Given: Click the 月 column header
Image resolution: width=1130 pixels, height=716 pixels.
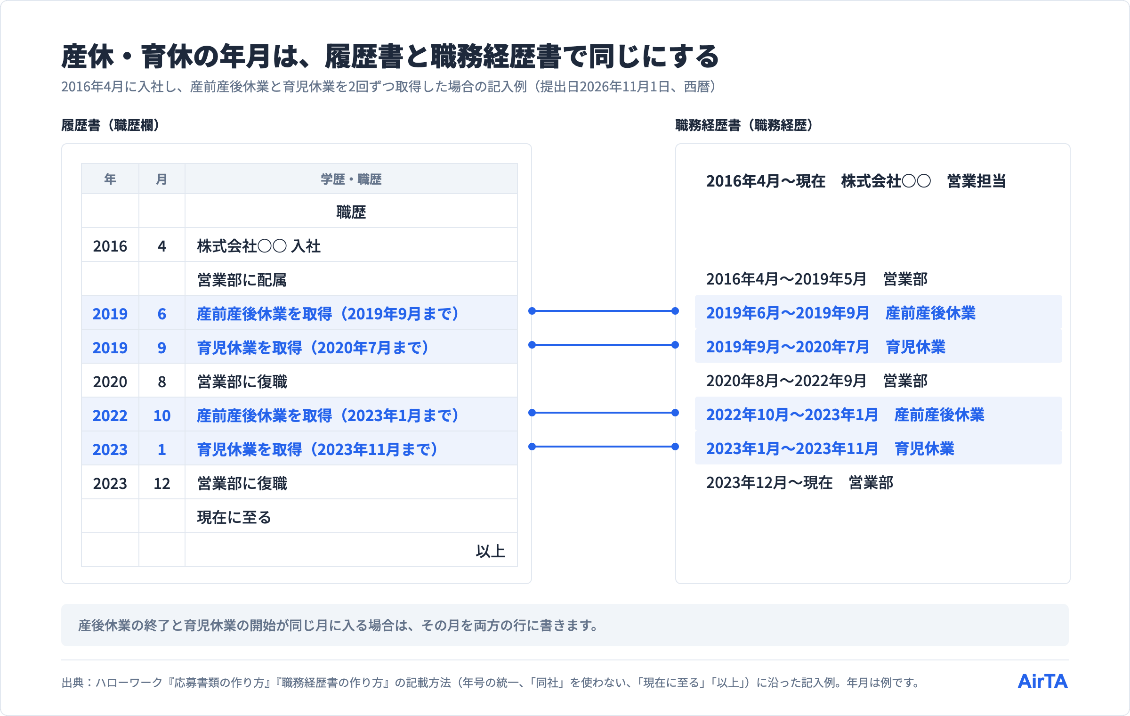Looking at the screenshot, I should click(161, 179).
